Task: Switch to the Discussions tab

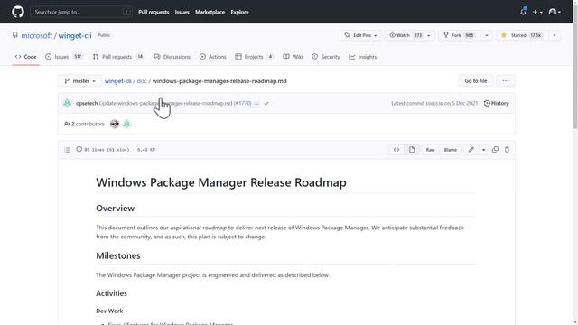Action: point(172,57)
